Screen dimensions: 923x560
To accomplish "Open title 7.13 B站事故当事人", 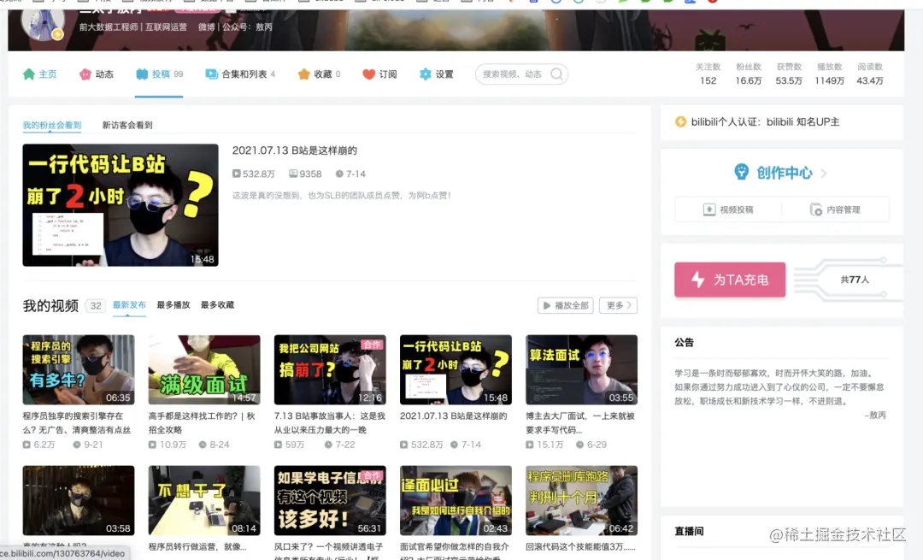I will click(x=330, y=423).
